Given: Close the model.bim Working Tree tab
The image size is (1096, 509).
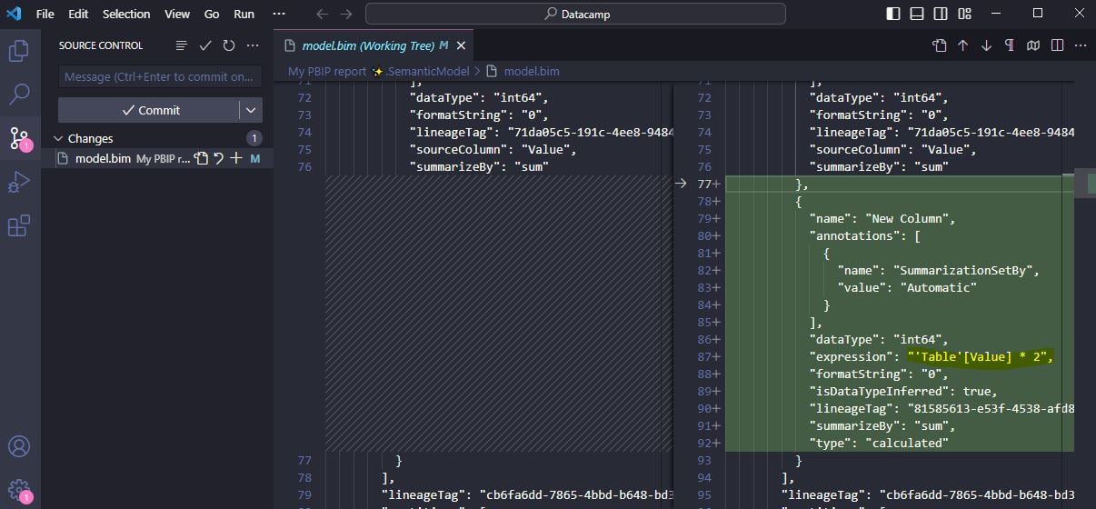Looking at the screenshot, I should pos(461,45).
